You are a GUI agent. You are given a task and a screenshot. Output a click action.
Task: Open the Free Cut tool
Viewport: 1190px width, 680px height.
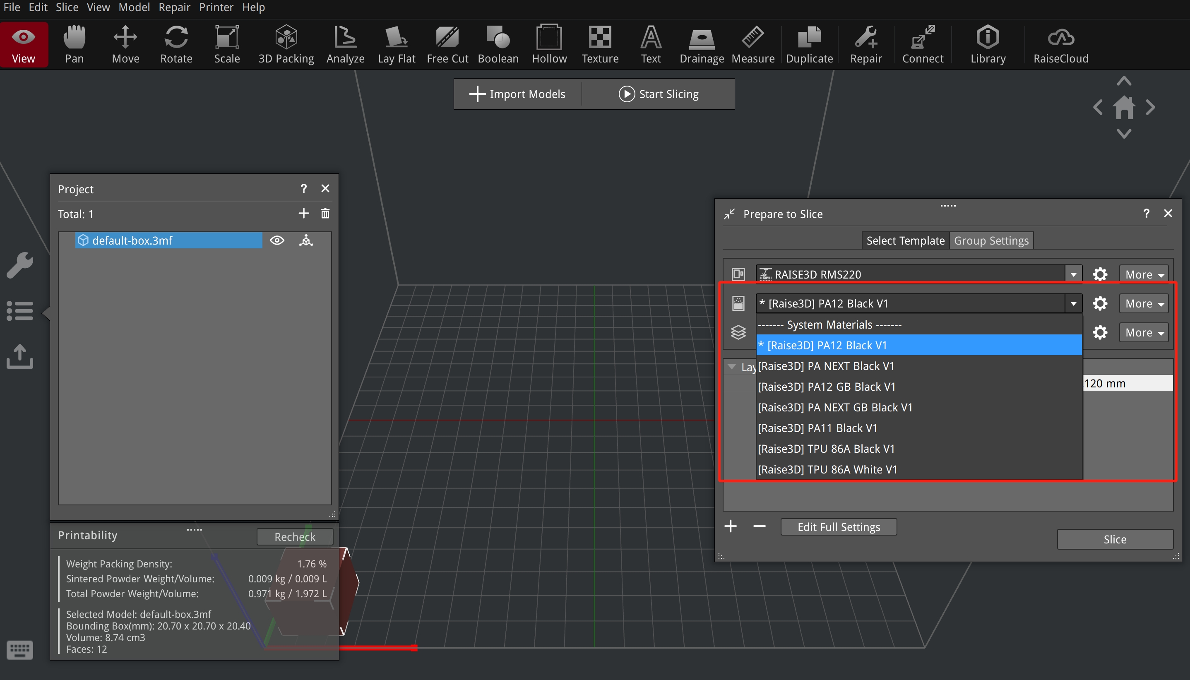point(447,45)
